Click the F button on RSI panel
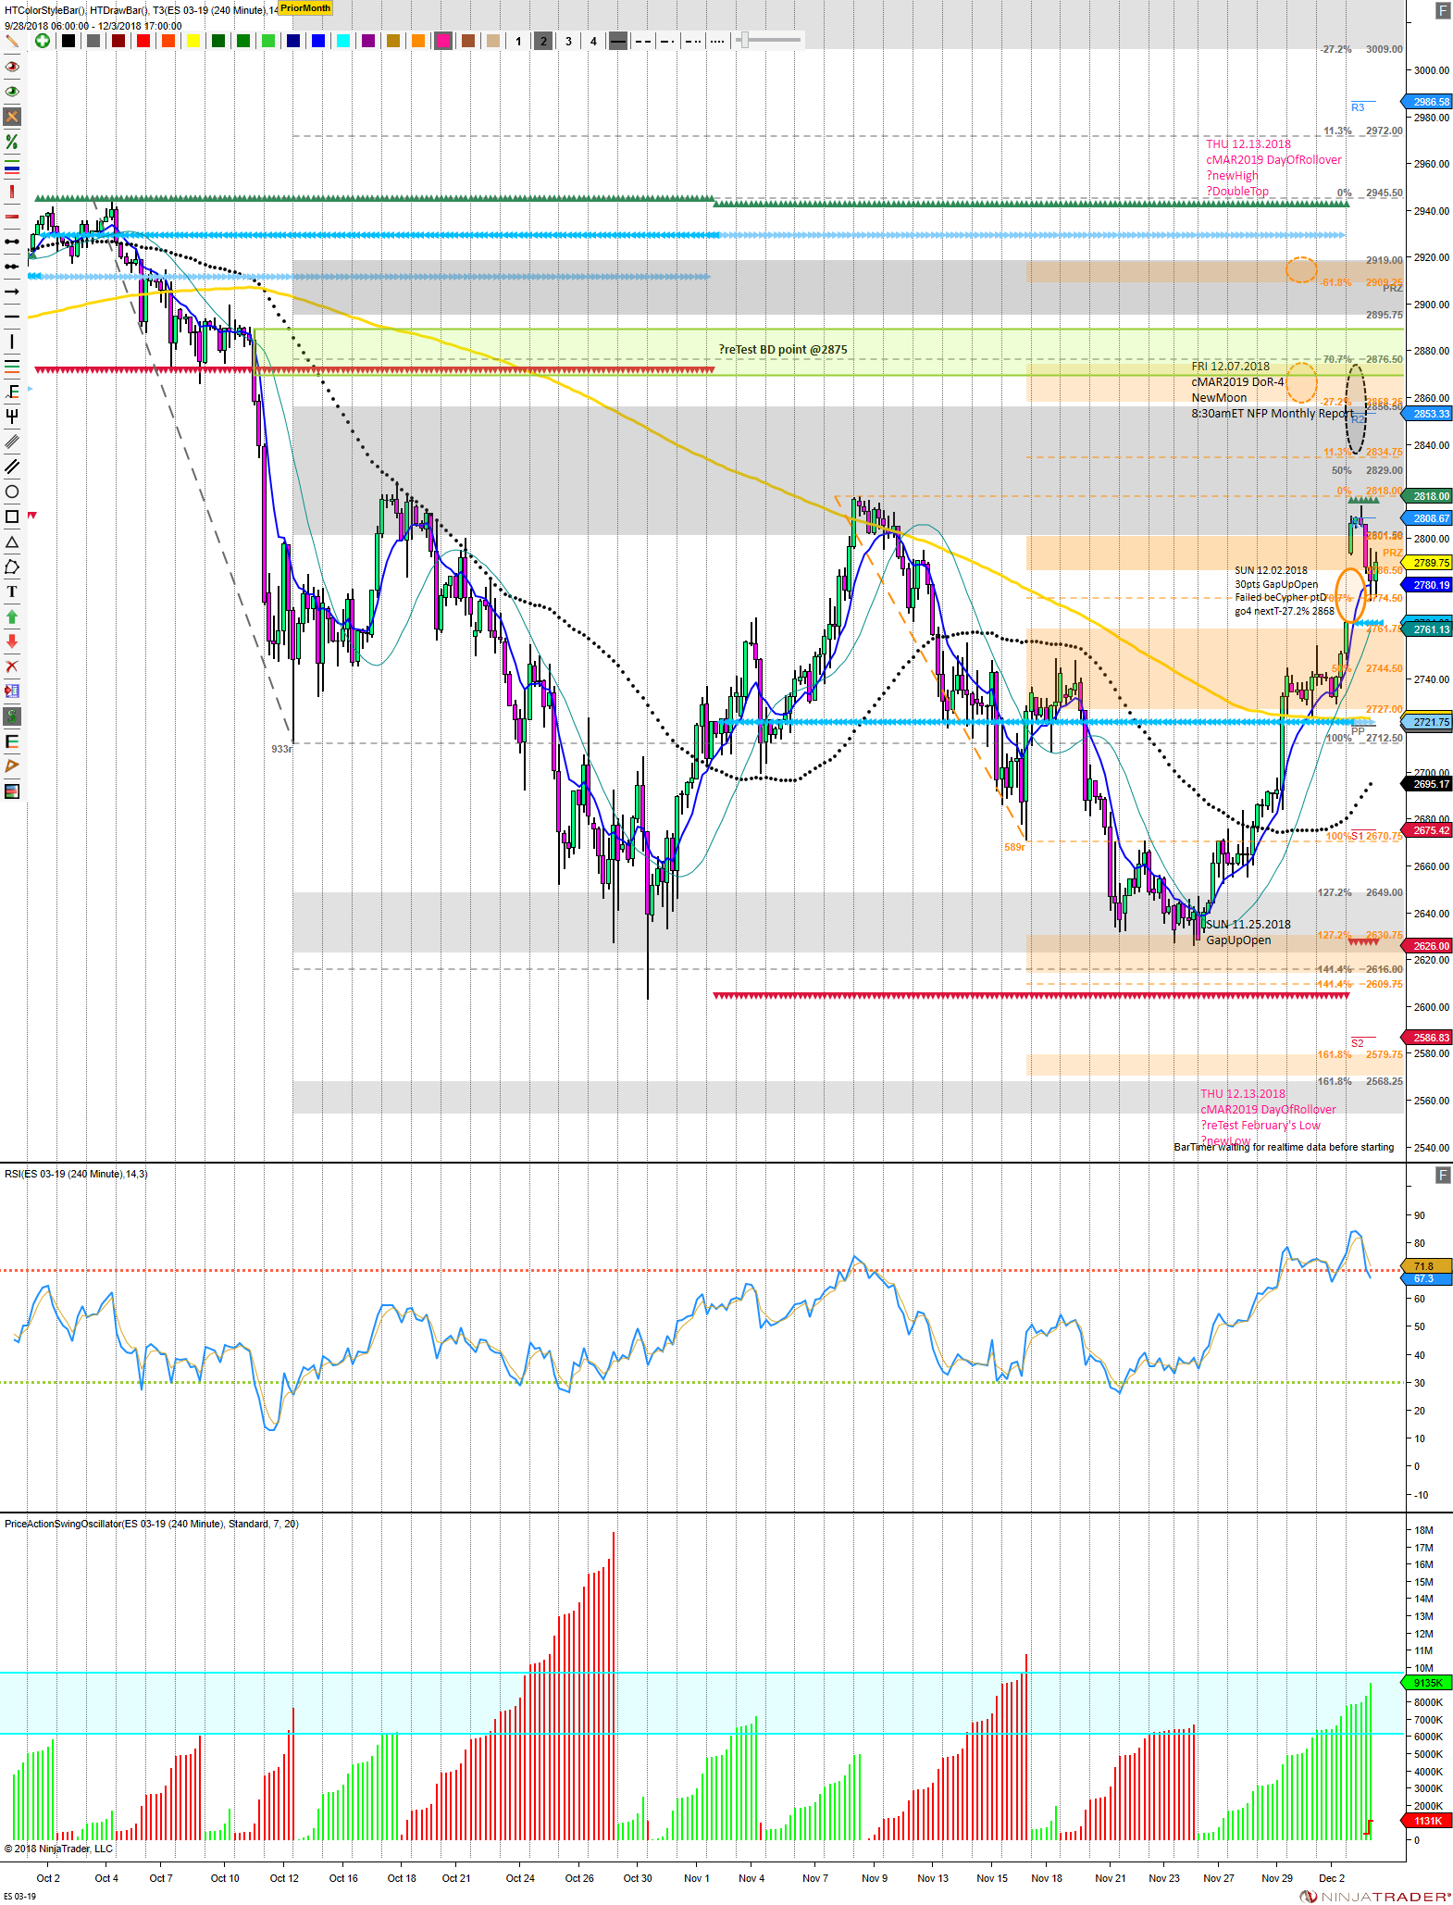Screen dimensions: 1453x1905 1442,1176
